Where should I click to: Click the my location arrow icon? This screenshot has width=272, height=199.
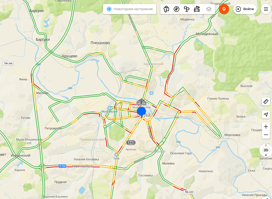point(266,114)
